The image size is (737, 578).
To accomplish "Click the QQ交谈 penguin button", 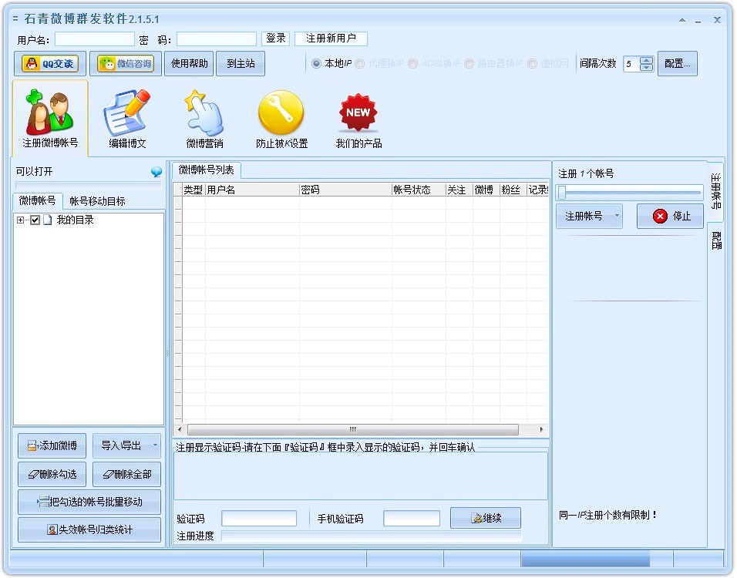I will pos(50,63).
